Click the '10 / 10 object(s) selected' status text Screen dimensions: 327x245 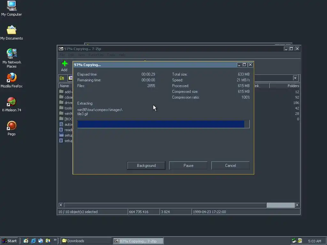tap(78, 212)
